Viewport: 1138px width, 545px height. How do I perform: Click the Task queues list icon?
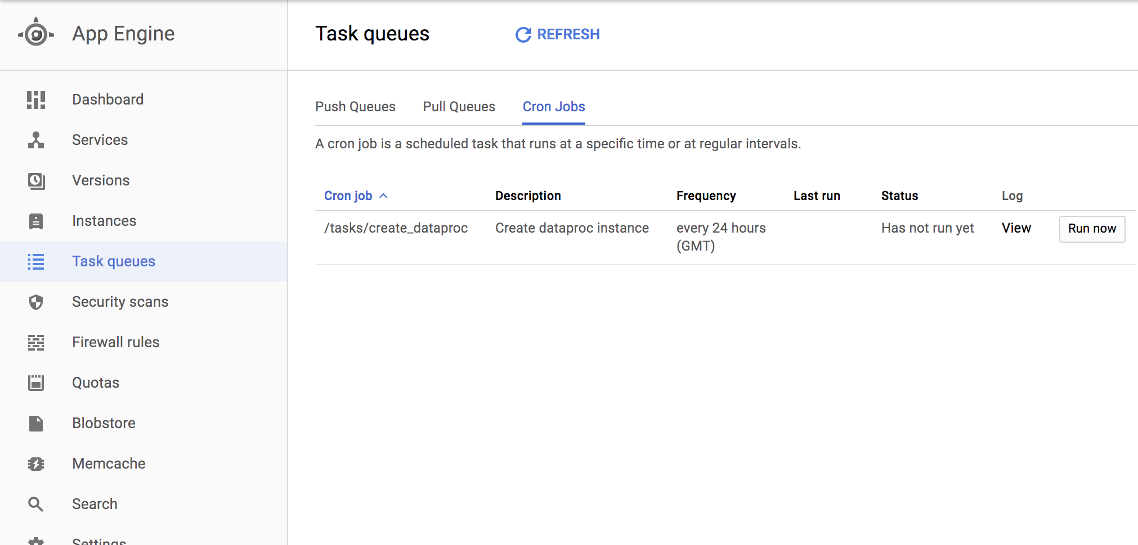(x=36, y=262)
